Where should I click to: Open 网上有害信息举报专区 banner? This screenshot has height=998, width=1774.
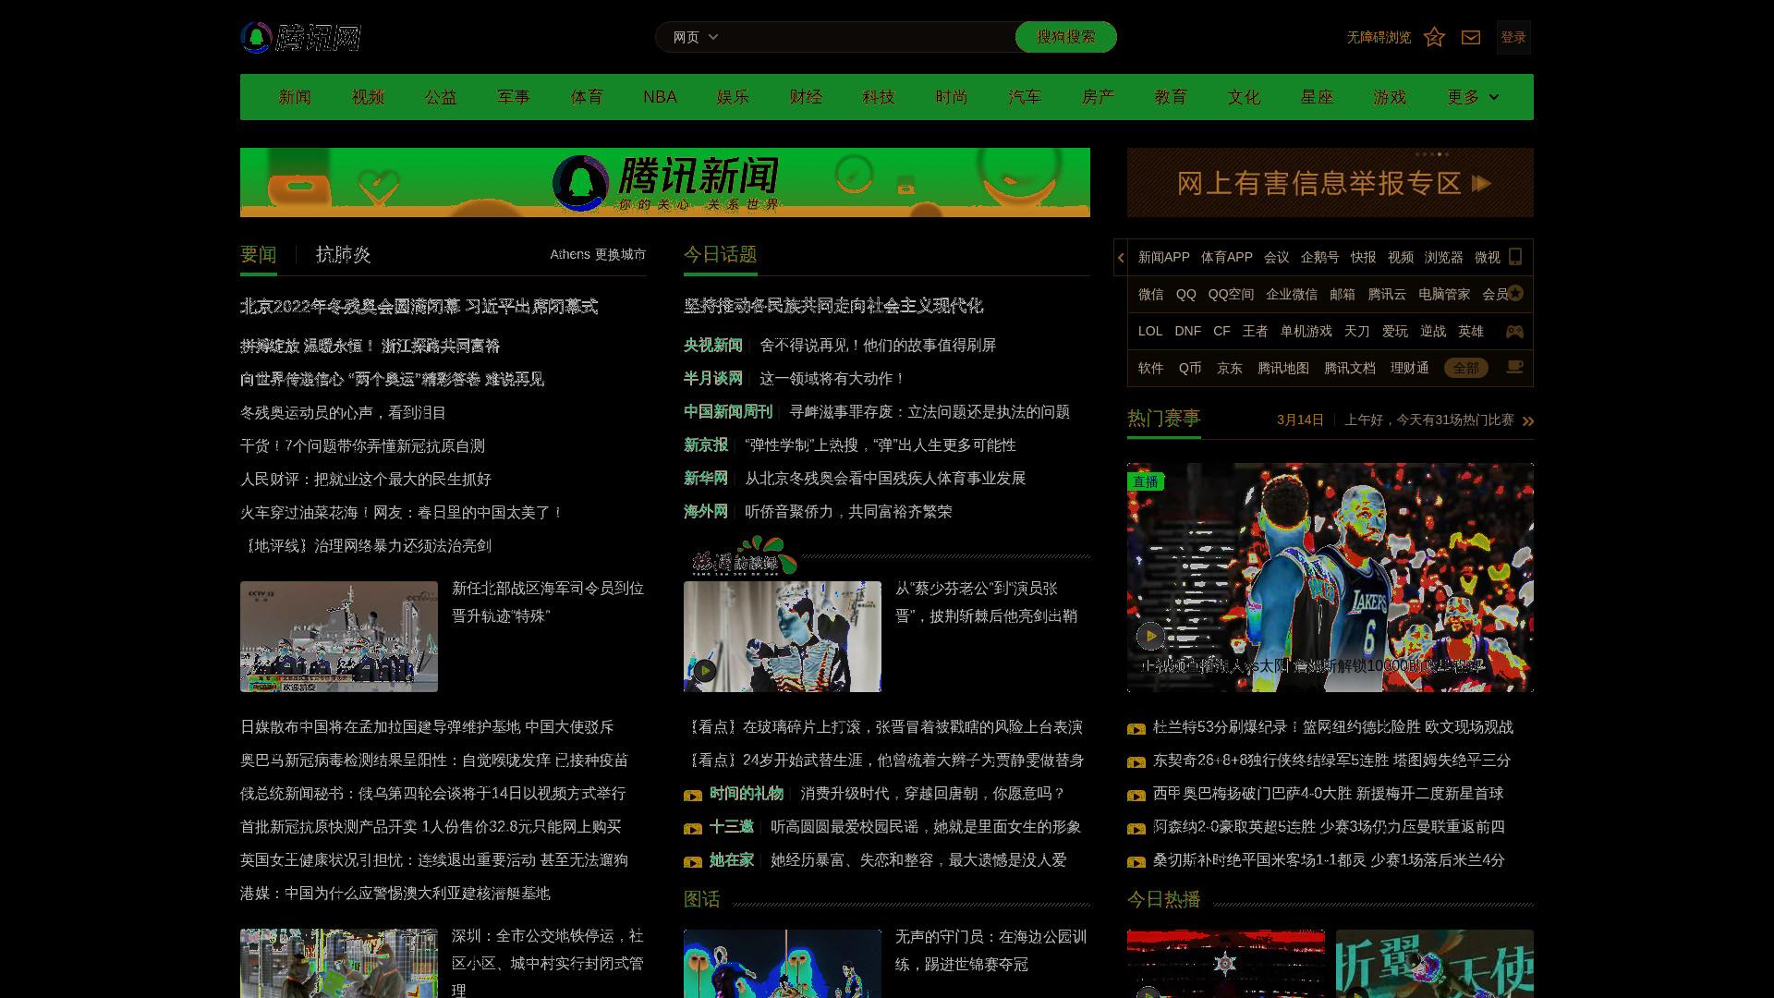pyautogui.click(x=1330, y=182)
